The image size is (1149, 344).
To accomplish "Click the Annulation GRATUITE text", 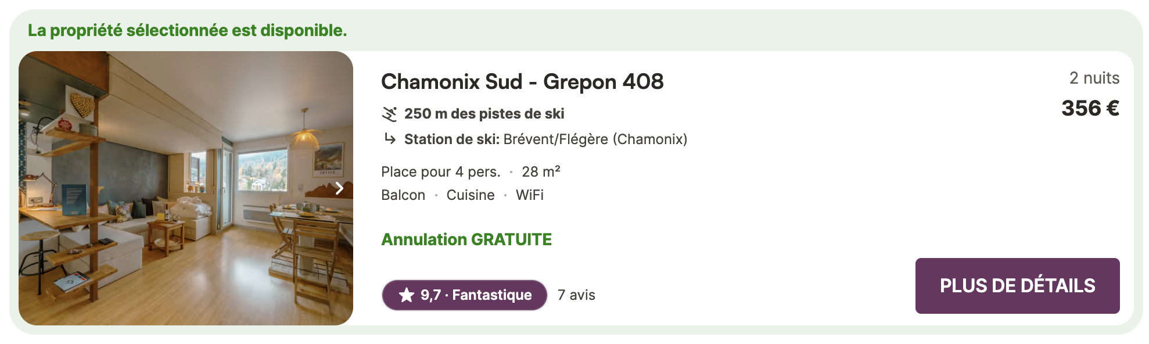I will (x=466, y=239).
